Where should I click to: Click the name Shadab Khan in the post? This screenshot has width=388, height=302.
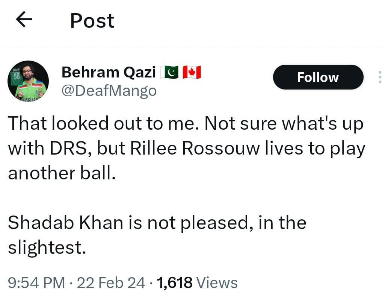point(65,223)
